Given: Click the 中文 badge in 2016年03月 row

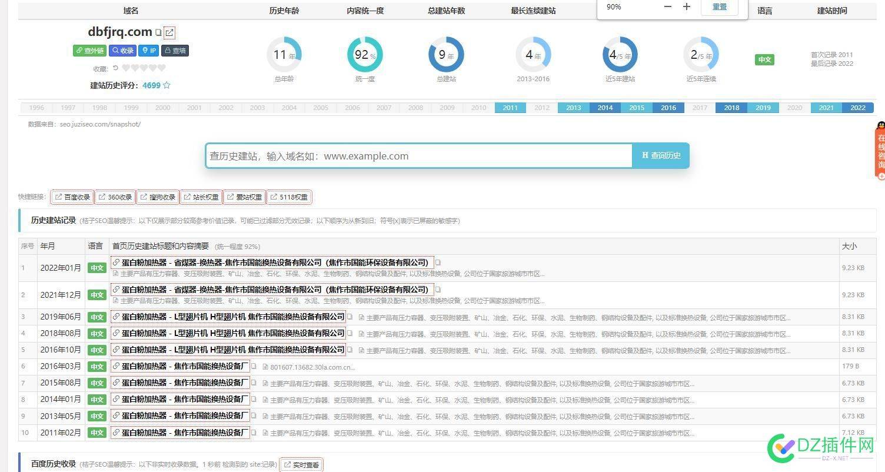Looking at the screenshot, I should [x=97, y=367].
